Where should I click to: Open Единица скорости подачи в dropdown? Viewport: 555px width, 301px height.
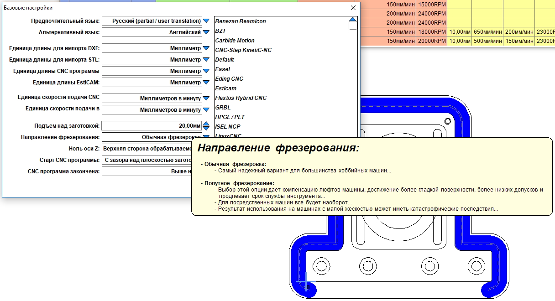[x=206, y=110]
